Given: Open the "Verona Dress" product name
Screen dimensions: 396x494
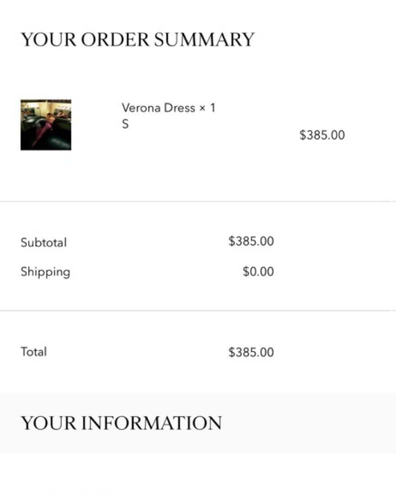Looking at the screenshot, I should (x=158, y=108).
